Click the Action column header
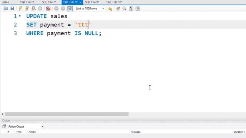This screenshot has height=138, width=246. 32,132
